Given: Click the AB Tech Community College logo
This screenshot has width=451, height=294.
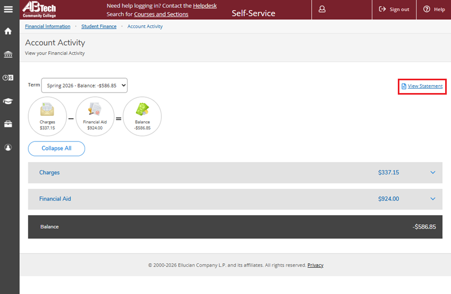Looking at the screenshot, I should click(x=39, y=10).
